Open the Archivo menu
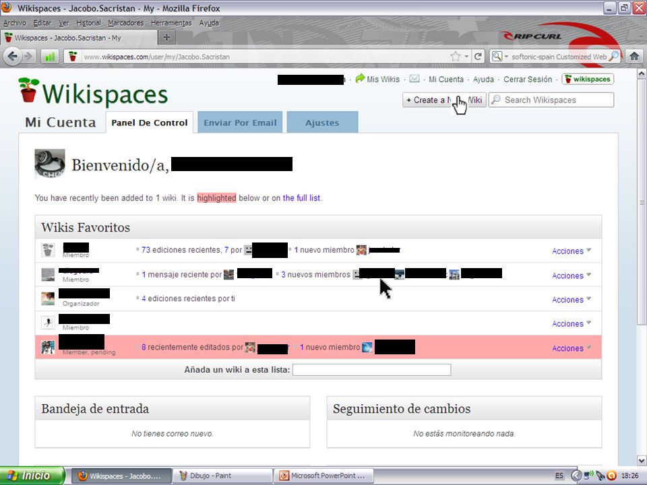 tap(15, 23)
